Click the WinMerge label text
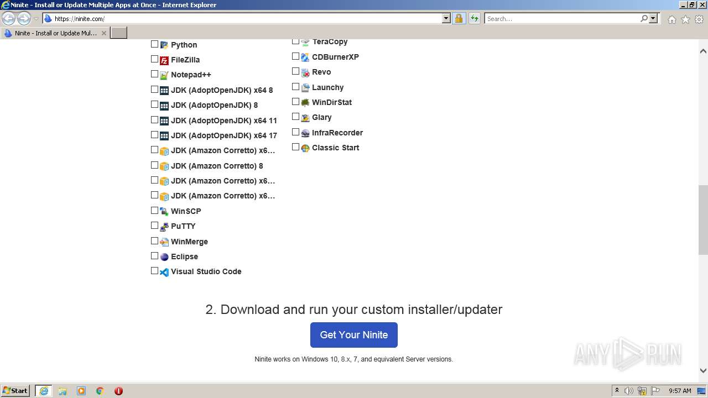The height and width of the screenshot is (398, 708). (189, 242)
